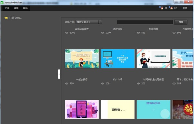Click the view count 1000
The height and width of the screenshot is (124, 194).
tap(108, 33)
